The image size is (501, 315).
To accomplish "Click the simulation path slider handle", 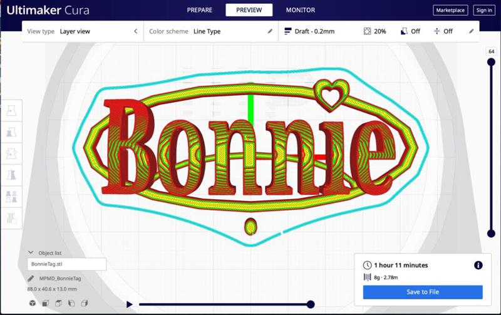I will 310,304.
